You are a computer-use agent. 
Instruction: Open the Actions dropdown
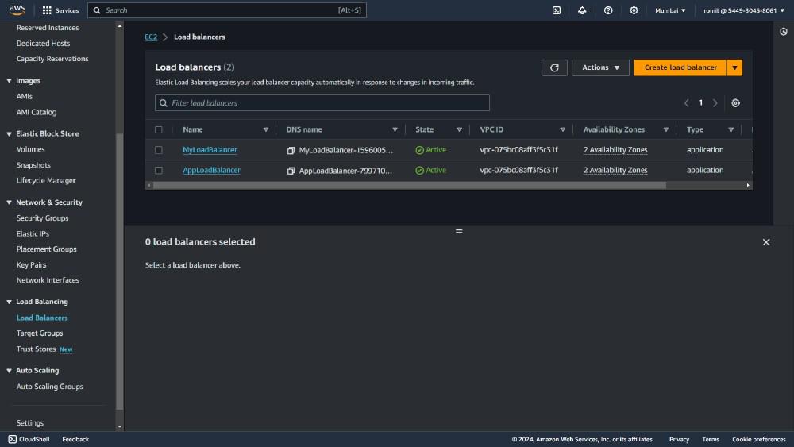pyautogui.click(x=600, y=67)
